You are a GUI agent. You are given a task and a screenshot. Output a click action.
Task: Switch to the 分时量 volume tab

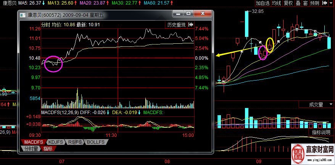point(31,149)
